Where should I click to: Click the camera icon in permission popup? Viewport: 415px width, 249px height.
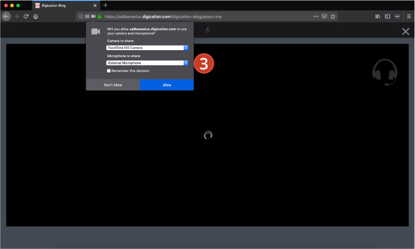[x=96, y=31]
